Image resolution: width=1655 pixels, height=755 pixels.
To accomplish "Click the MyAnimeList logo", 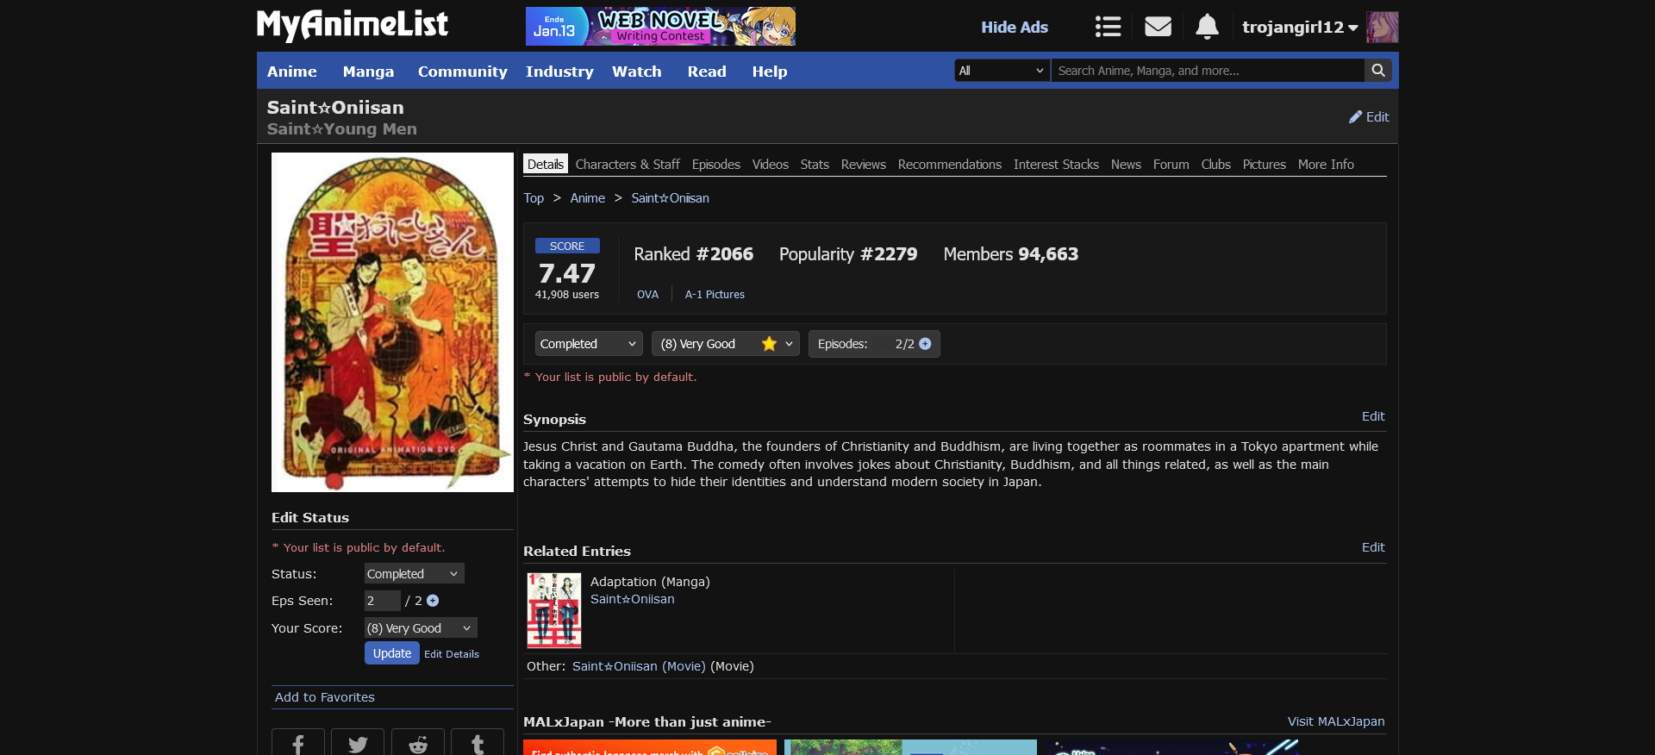I will [353, 26].
